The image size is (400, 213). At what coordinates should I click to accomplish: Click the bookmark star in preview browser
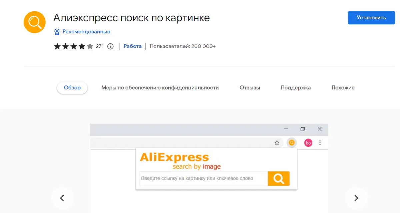tap(277, 143)
